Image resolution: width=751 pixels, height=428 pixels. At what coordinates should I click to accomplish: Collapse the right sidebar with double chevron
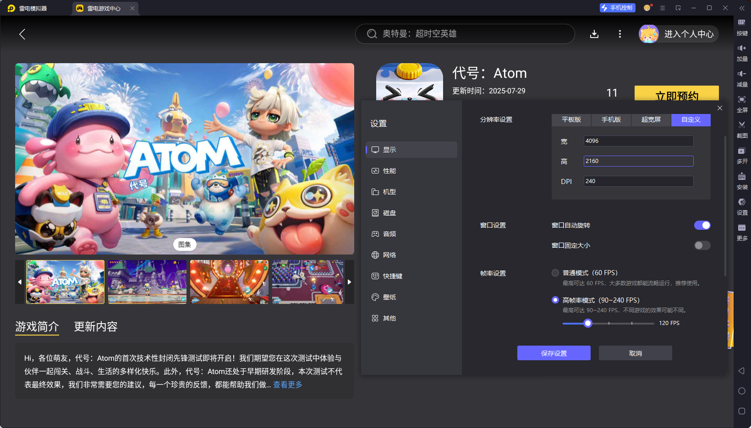click(x=742, y=8)
